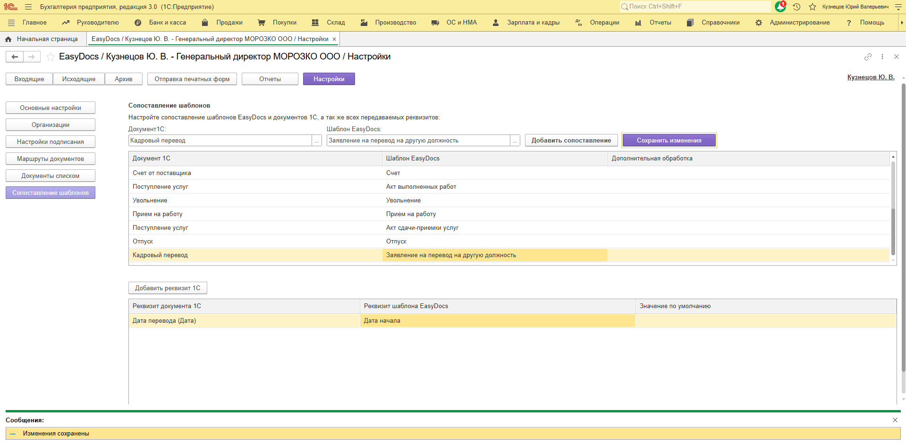Click Сохранить изменения button

click(669, 141)
